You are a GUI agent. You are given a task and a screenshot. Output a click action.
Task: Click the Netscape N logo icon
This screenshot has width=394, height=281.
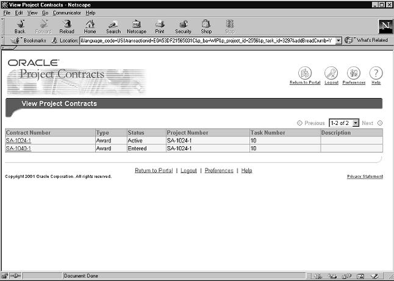click(x=385, y=26)
